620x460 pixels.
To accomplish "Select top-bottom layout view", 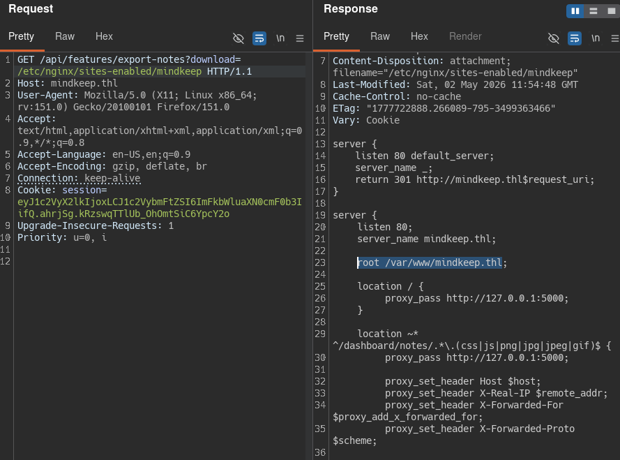I will click(593, 11).
